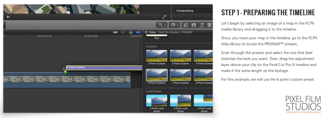Screen dimensions: 327x118
Task: Toggle clip soloing headphone icon
Action: [131, 32]
